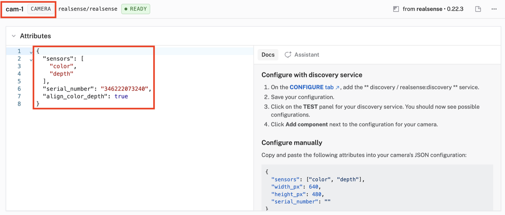This screenshot has height=215, width=505.
Task: Click the align_color_depth true value
Action: pos(121,96)
